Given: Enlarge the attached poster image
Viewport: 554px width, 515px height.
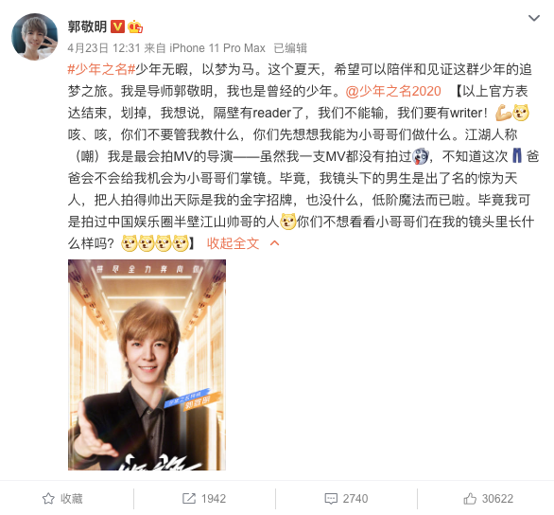Looking at the screenshot, I should [x=147, y=364].
